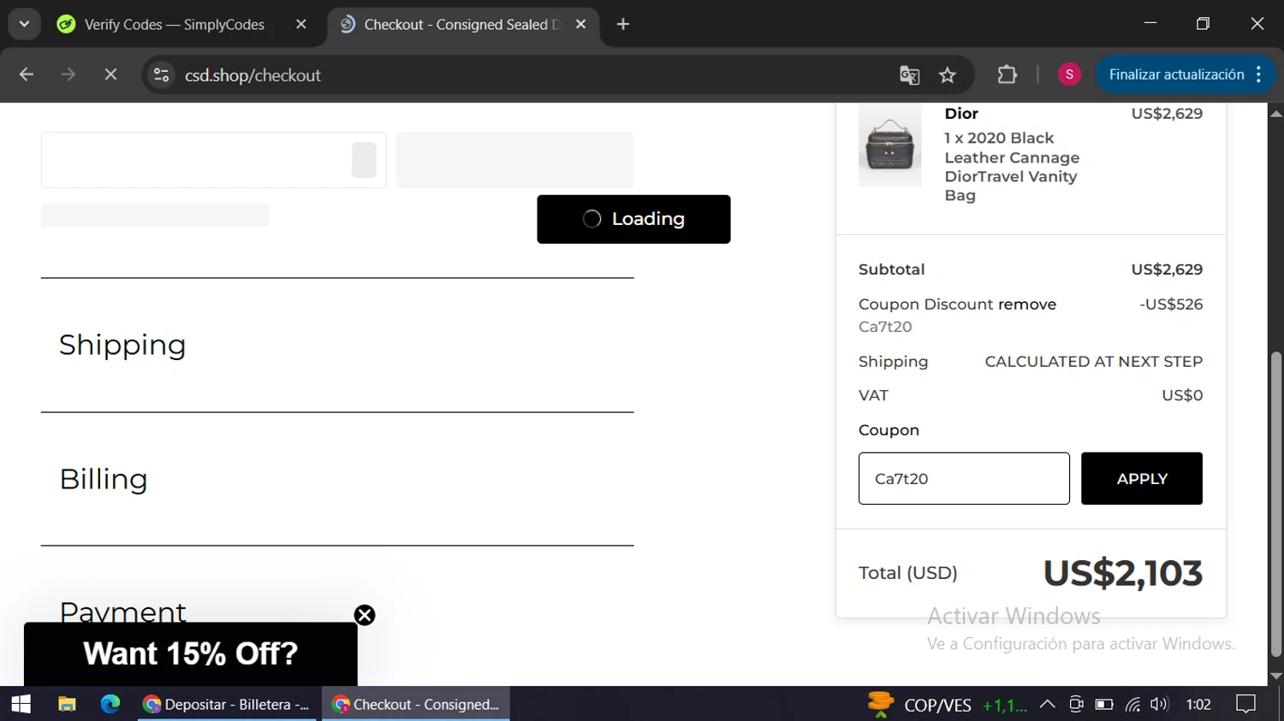Screen dimensions: 1284x721
Task: Click the Dior vanity bag thumbnail
Action: (890, 145)
